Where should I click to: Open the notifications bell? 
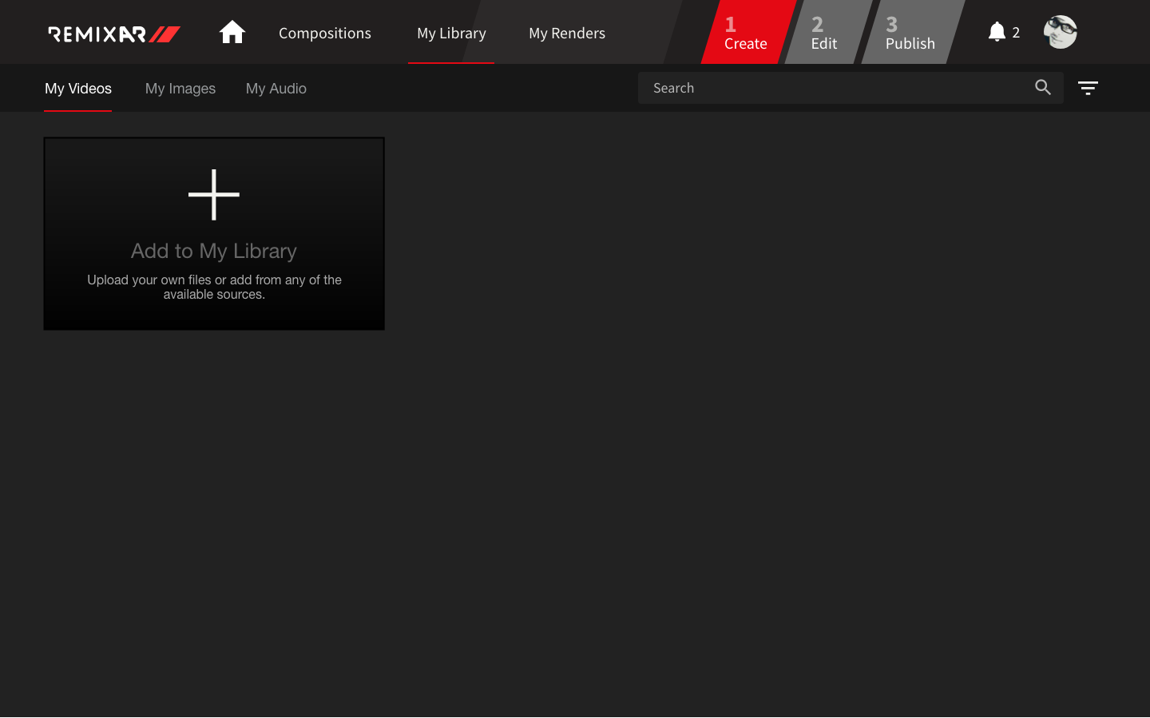[x=997, y=32]
